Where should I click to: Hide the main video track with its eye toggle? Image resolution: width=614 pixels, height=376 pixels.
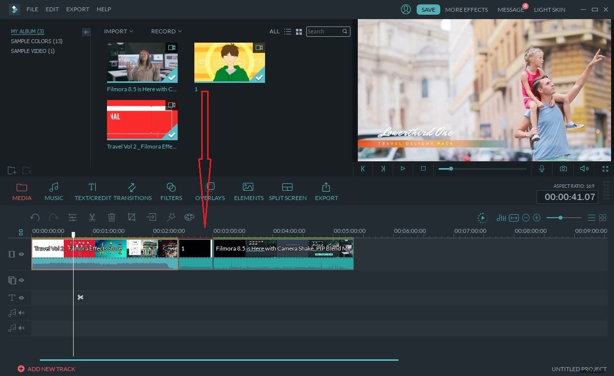click(22, 254)
